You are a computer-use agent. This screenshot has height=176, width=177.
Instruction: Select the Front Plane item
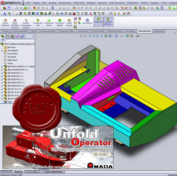(x=12, y=54)
